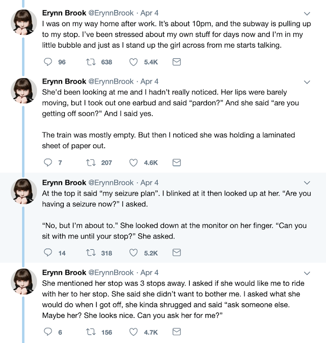This screenshot has width=326, height=343.
Task: Expand the second tweet's more options chevron
Action: [x=307, y=82]
